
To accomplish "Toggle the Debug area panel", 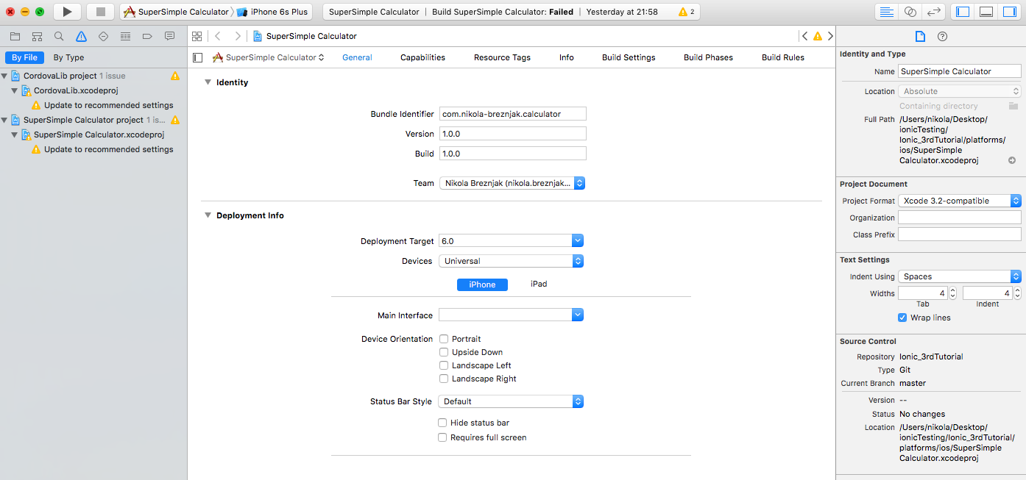I will click(986, 12).
